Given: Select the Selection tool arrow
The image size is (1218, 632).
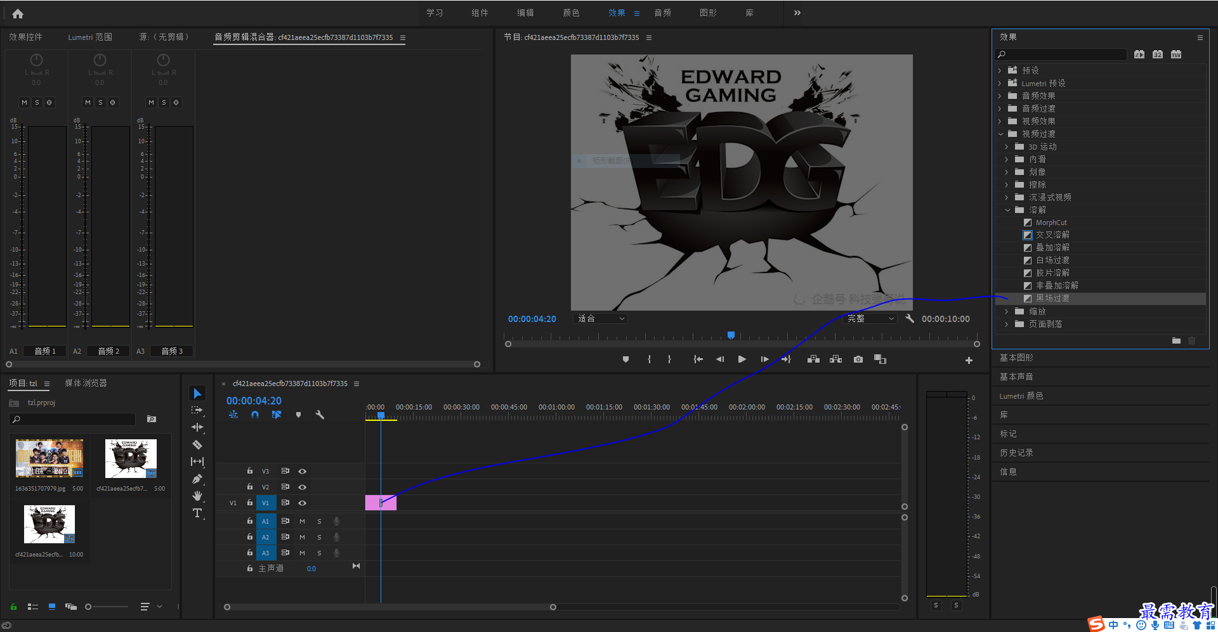Looking at the screenshot, I should pos(197,394).
